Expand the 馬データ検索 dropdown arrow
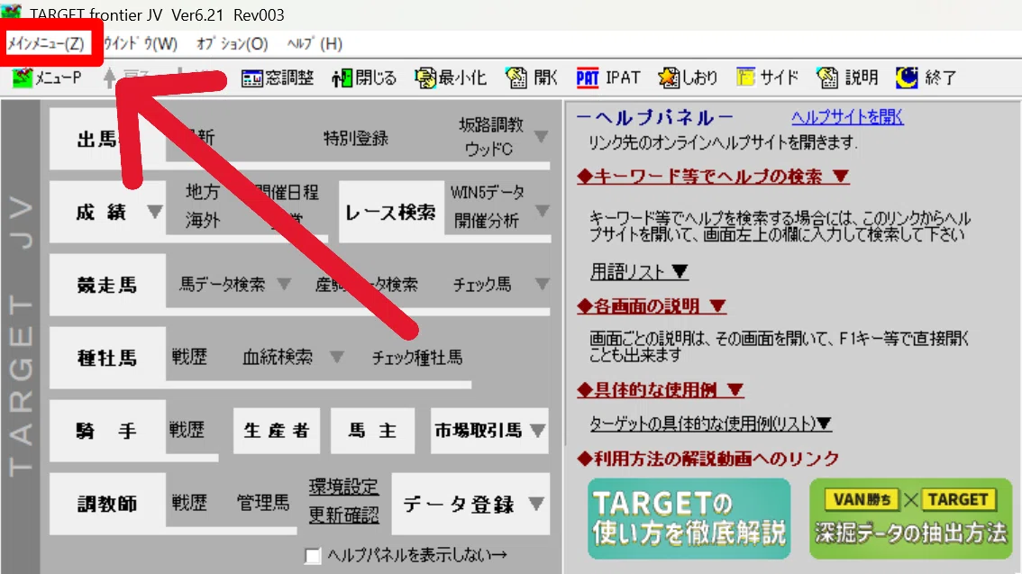 click(284, 284)
